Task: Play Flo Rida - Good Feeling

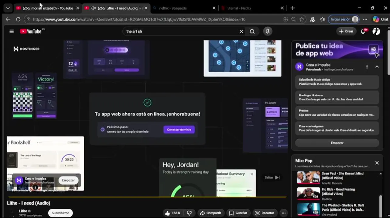Action: pyautogui.click(x=337, y=194)
